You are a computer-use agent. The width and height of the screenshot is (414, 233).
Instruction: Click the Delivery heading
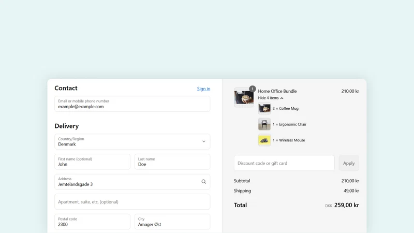67,126
